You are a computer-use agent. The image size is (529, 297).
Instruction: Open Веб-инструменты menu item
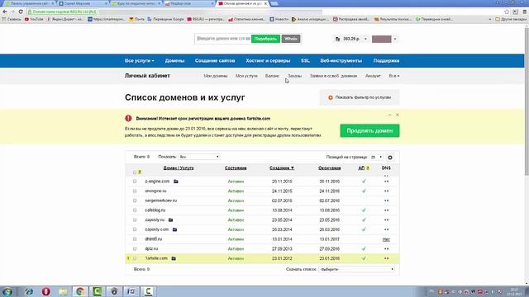click(x=341, y=60)
